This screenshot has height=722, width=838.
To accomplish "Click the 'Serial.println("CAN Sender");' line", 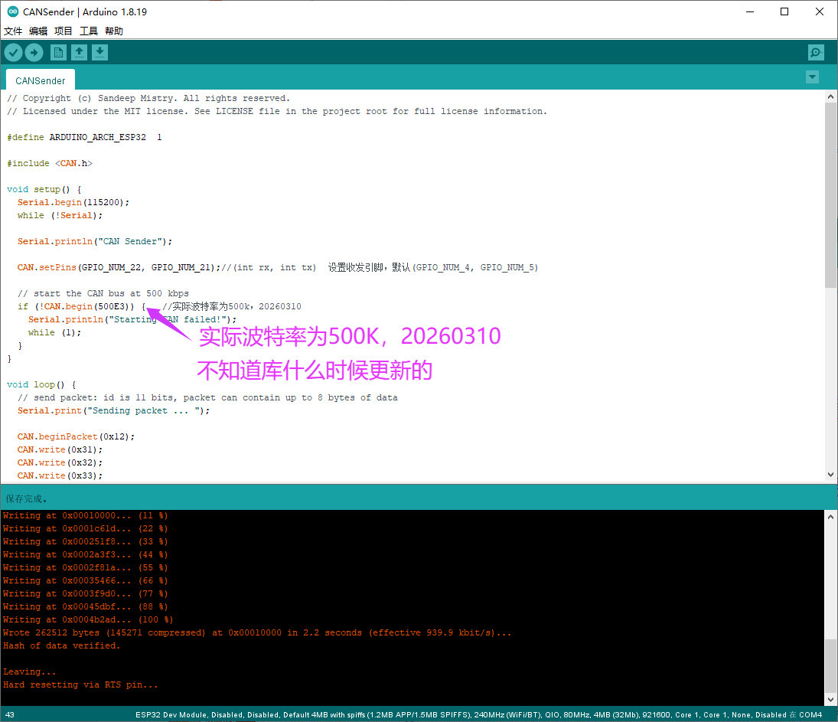I will (95, 241).
